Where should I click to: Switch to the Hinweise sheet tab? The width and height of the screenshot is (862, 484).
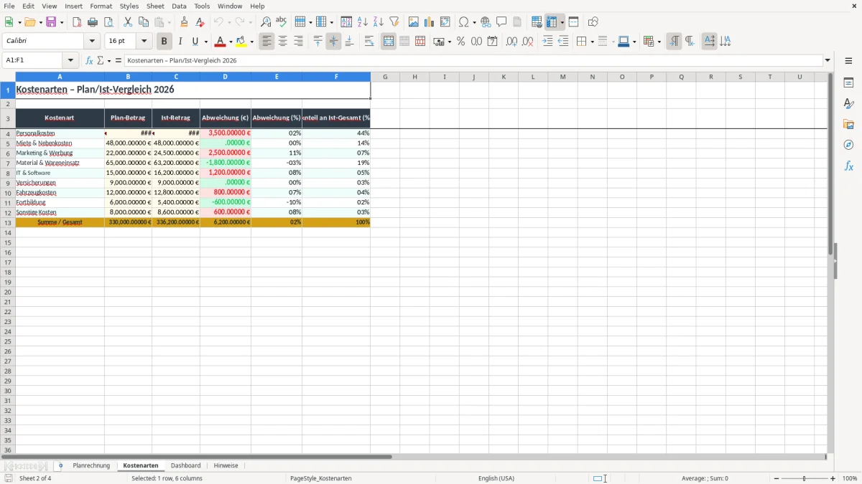coord(226,465)
